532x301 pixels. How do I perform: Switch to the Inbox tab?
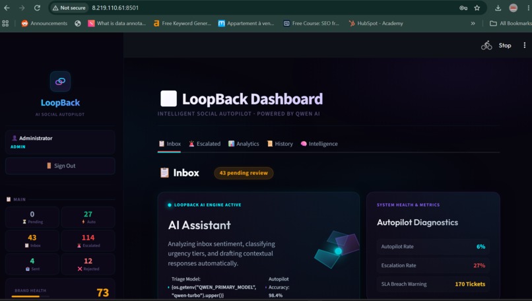170,144
